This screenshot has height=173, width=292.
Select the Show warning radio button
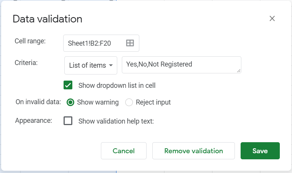70,102
